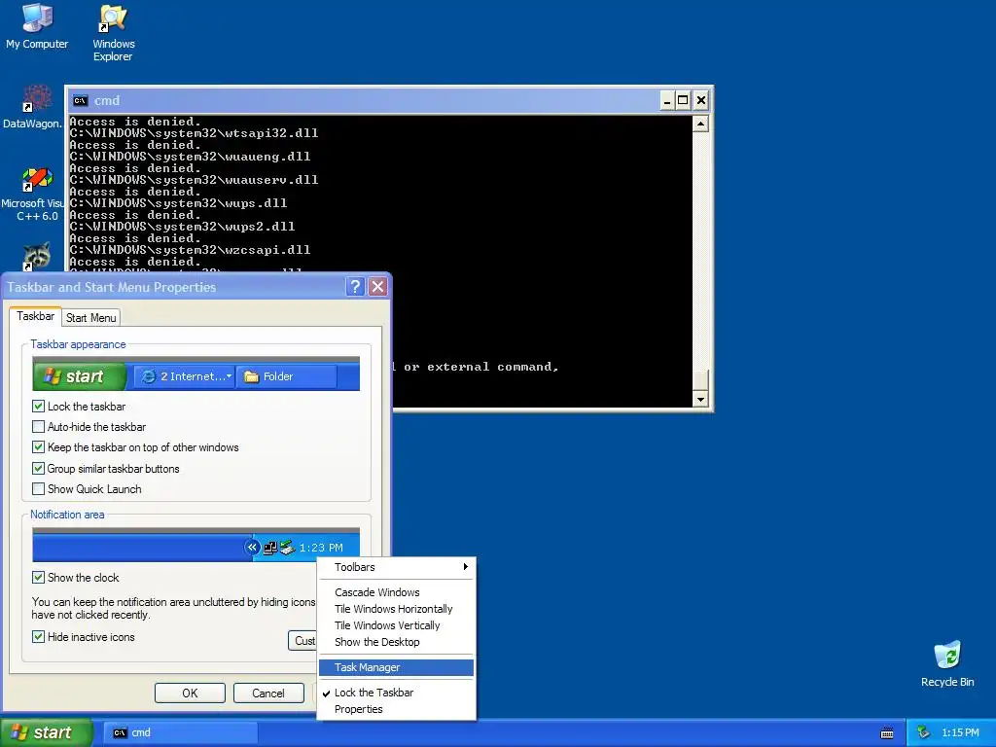
Task: Click the wuaueng.dll line in cmd
Action: pyautogui.click(x=190, y=157)
